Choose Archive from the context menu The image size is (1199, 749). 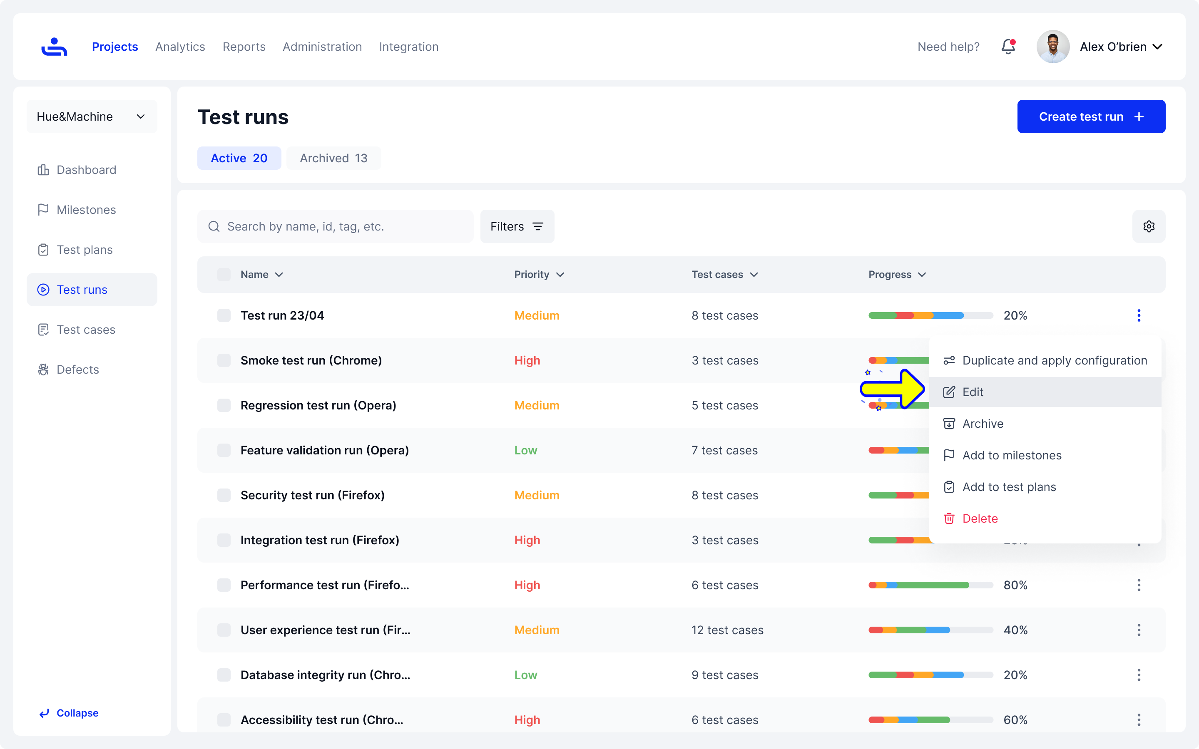click(983, 424)
